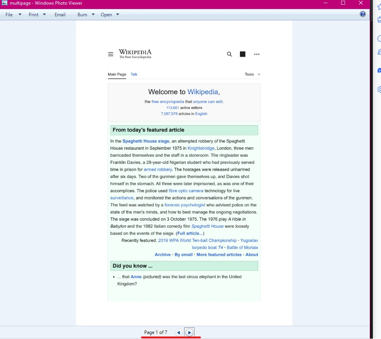Screen dimensions: 381x339
Task: Click the Page 1 of 7 indicator
Action: coord(156,332)
